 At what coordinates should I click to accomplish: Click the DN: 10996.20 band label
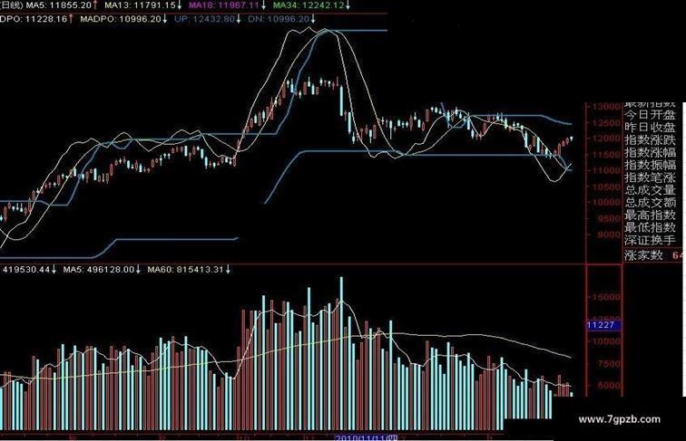click(279, 19)
